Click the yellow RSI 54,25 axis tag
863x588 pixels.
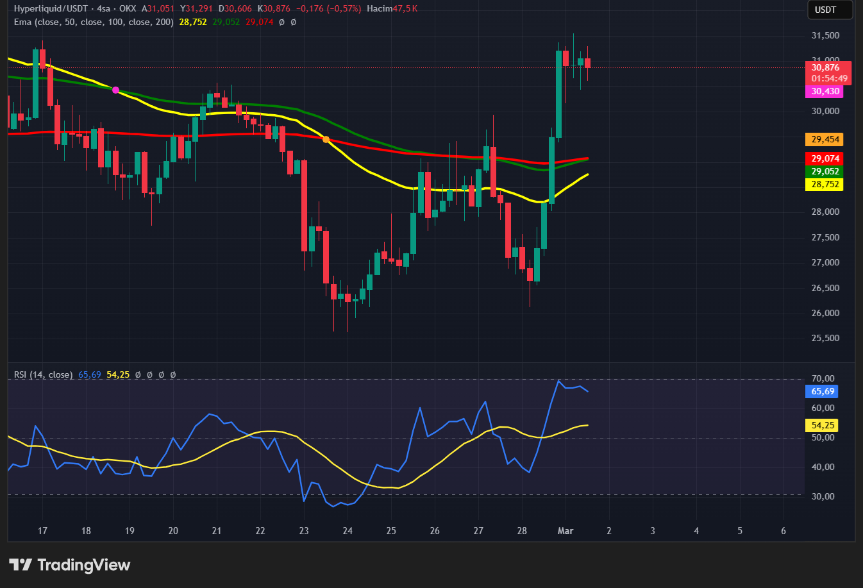tap(823, 425)
